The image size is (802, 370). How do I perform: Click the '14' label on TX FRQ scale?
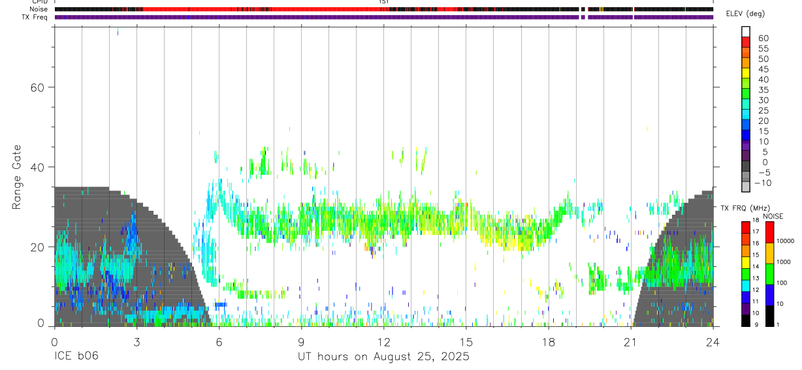(x=755, y=266)
